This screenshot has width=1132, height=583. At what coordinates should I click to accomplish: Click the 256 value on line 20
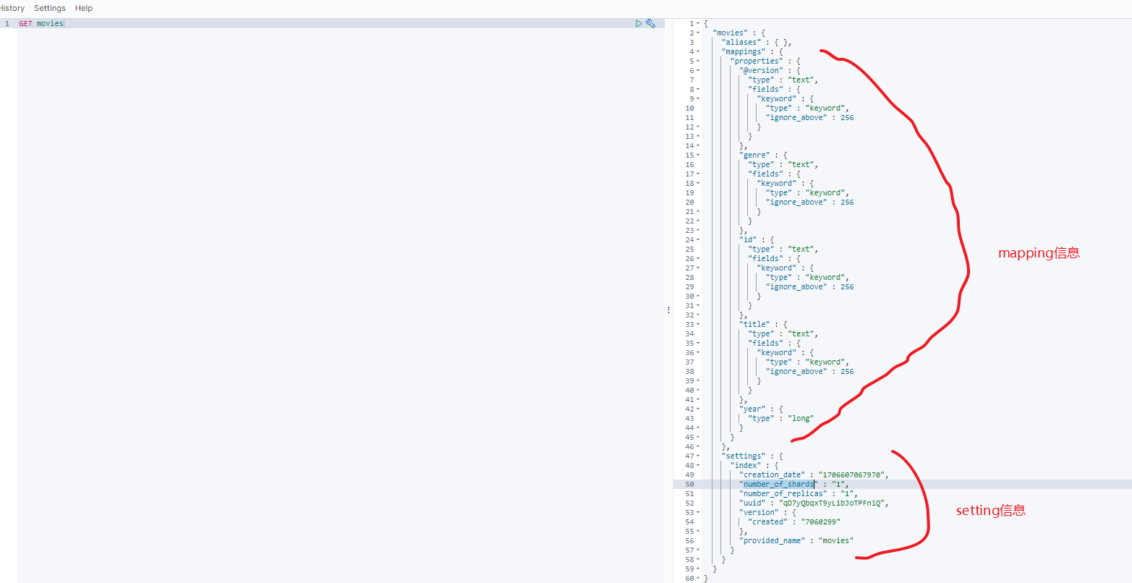click(x=847, y=202)
